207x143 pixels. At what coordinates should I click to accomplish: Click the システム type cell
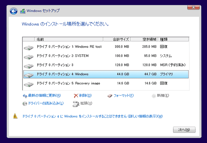coord(166,56)
